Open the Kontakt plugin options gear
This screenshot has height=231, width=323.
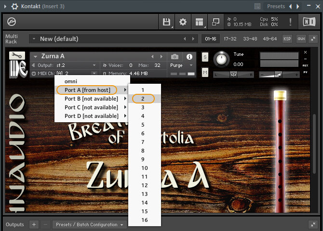pos(14,6)
